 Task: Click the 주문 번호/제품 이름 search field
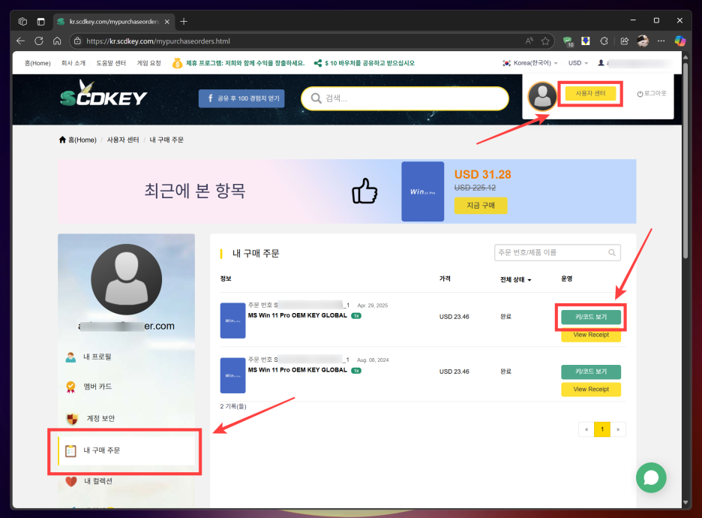[x=557, y=253]
